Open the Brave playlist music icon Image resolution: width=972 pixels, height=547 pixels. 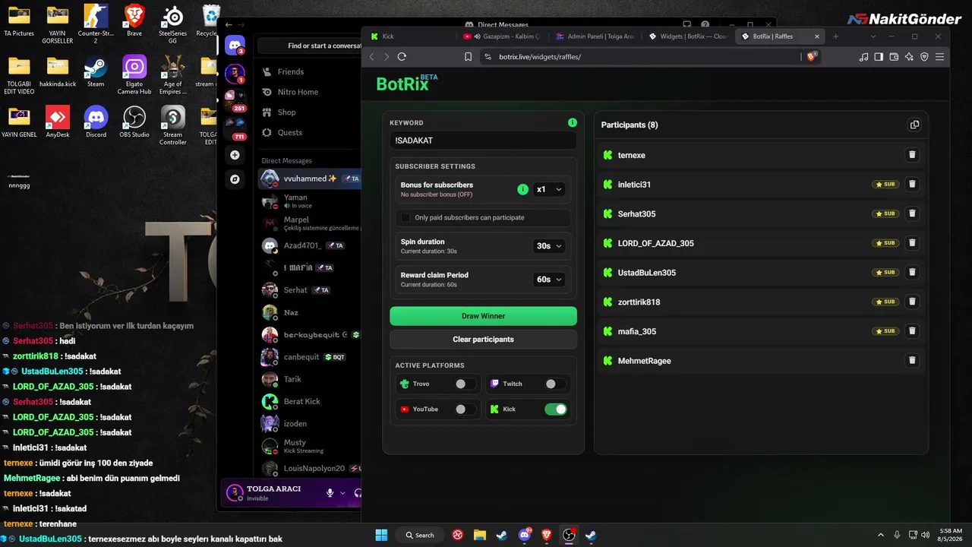863,56
